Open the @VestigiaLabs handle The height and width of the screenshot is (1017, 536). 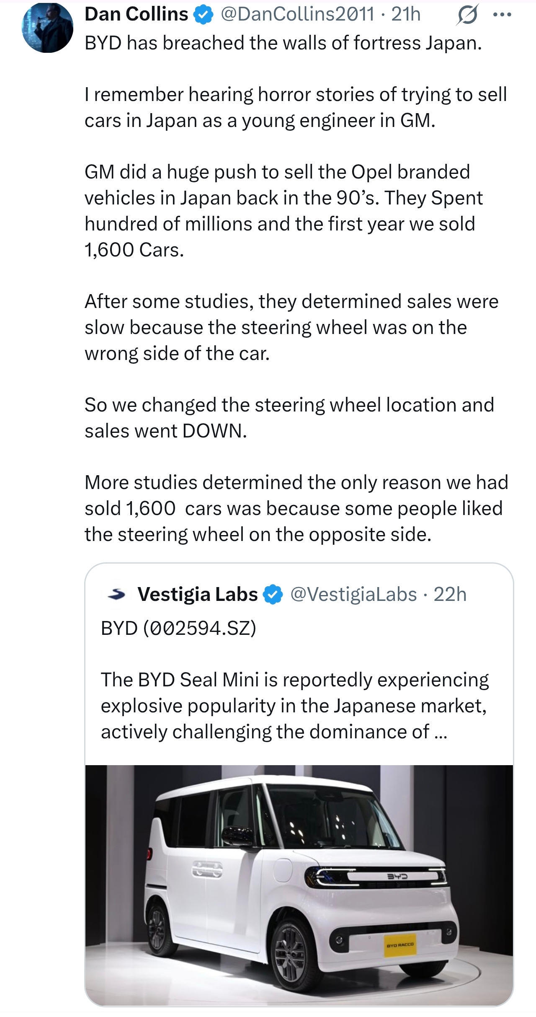tap(353, 594)
